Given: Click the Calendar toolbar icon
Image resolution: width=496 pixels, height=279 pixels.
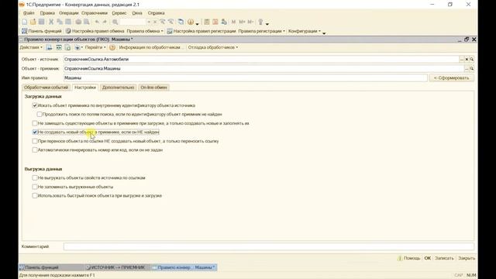Looking at the screenshot, I should (215, 22).
